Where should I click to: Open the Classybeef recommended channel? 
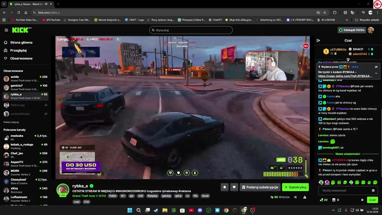[26, 181]
